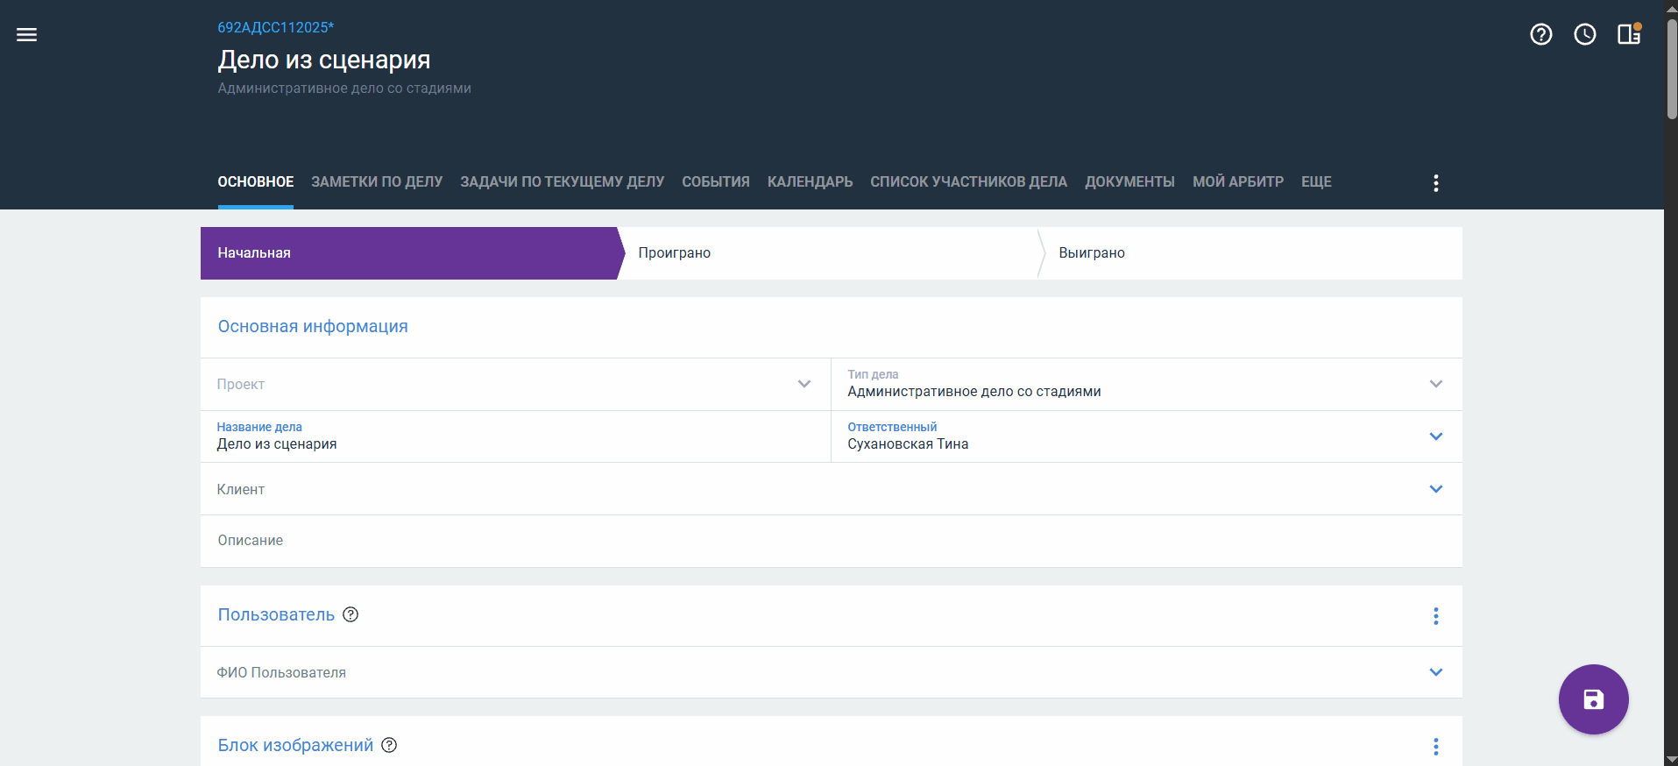Open three-dot menu of Блок изображений block
Screen dimensions: 1678x766
(1435, 746)
